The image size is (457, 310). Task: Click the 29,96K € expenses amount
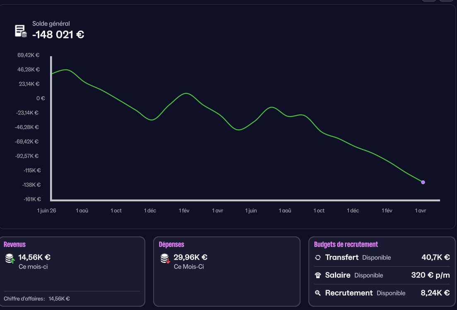(x=190, y=258)
